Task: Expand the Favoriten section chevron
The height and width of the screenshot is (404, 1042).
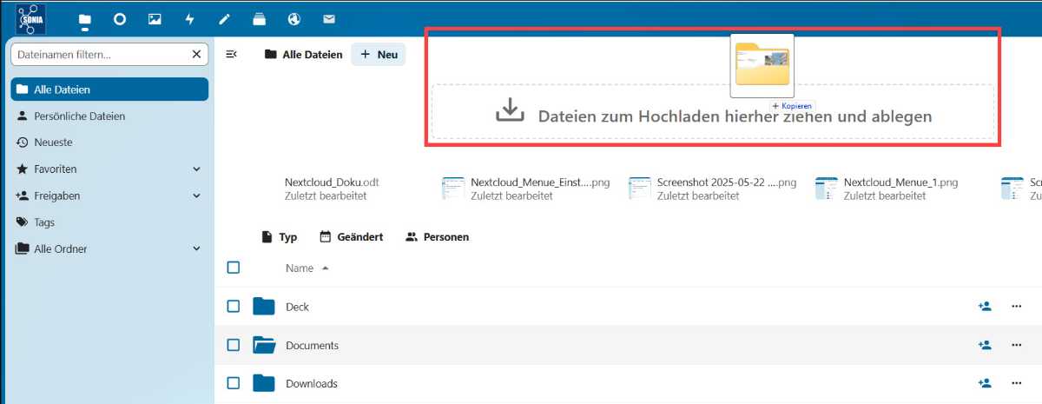Action: coord(196,169)
